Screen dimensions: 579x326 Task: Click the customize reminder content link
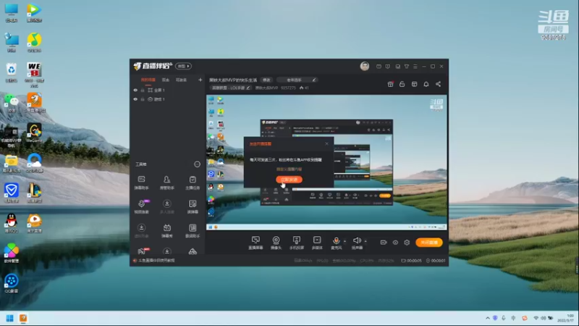click(289, 170)
